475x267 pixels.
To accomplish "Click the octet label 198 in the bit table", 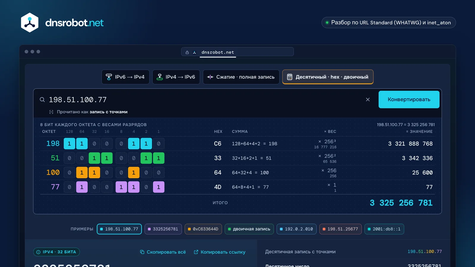I will [x=53, y=144].
